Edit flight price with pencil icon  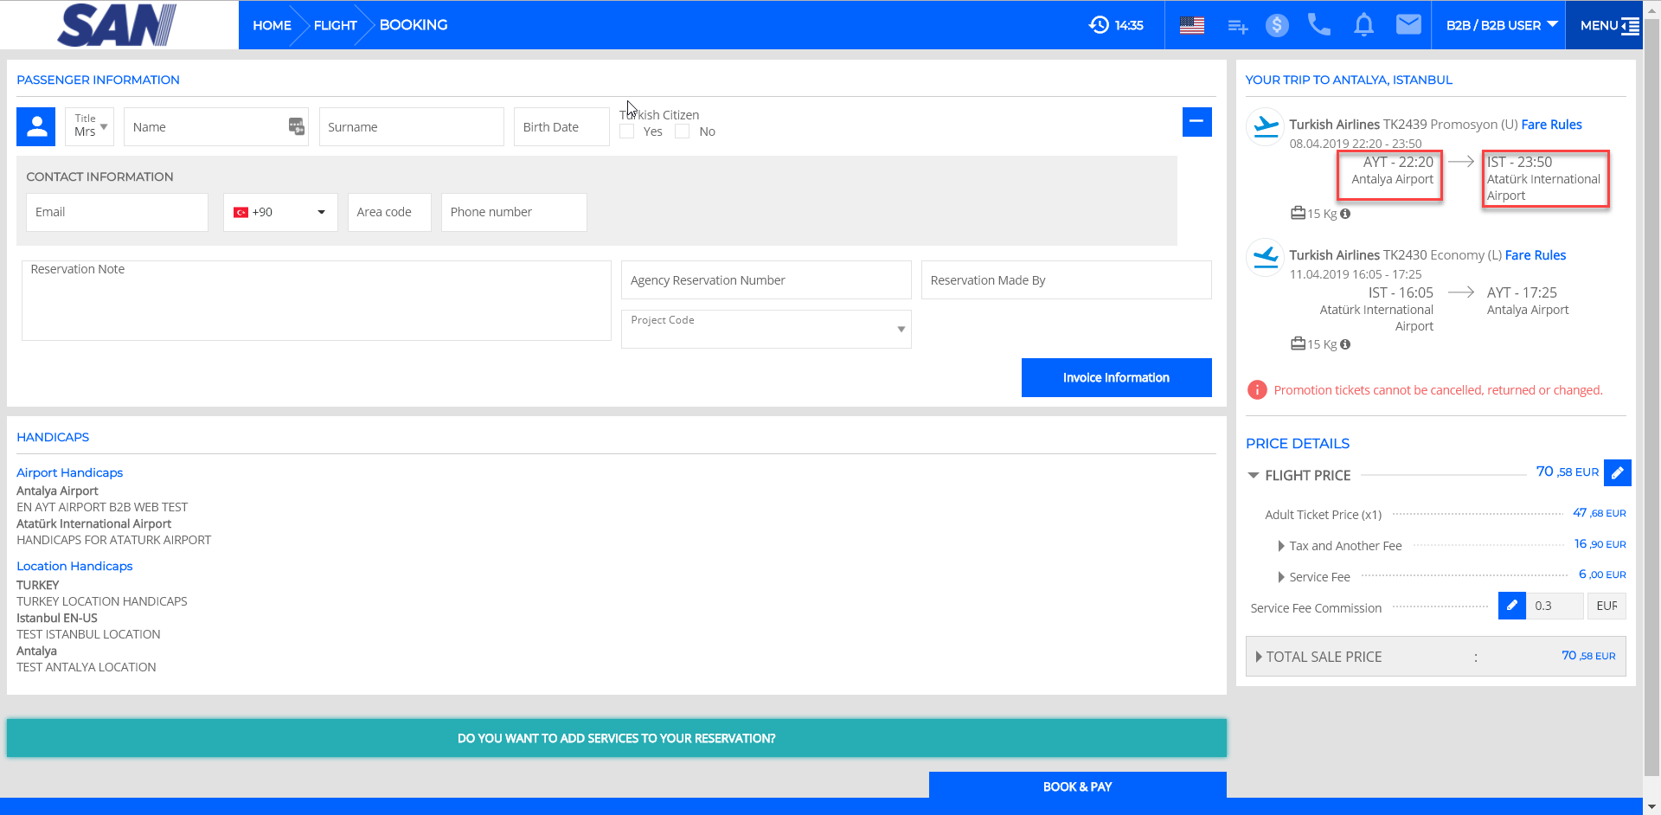point(1617,472)
